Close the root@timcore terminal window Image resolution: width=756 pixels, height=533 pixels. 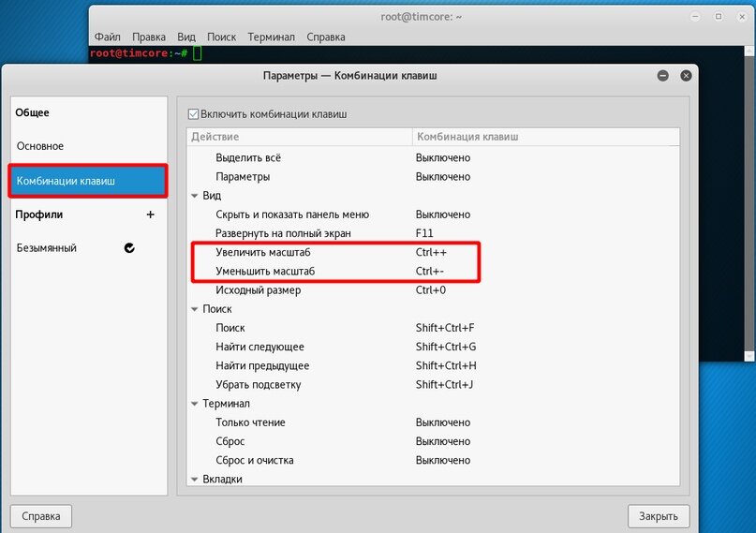tap(742, 16)
